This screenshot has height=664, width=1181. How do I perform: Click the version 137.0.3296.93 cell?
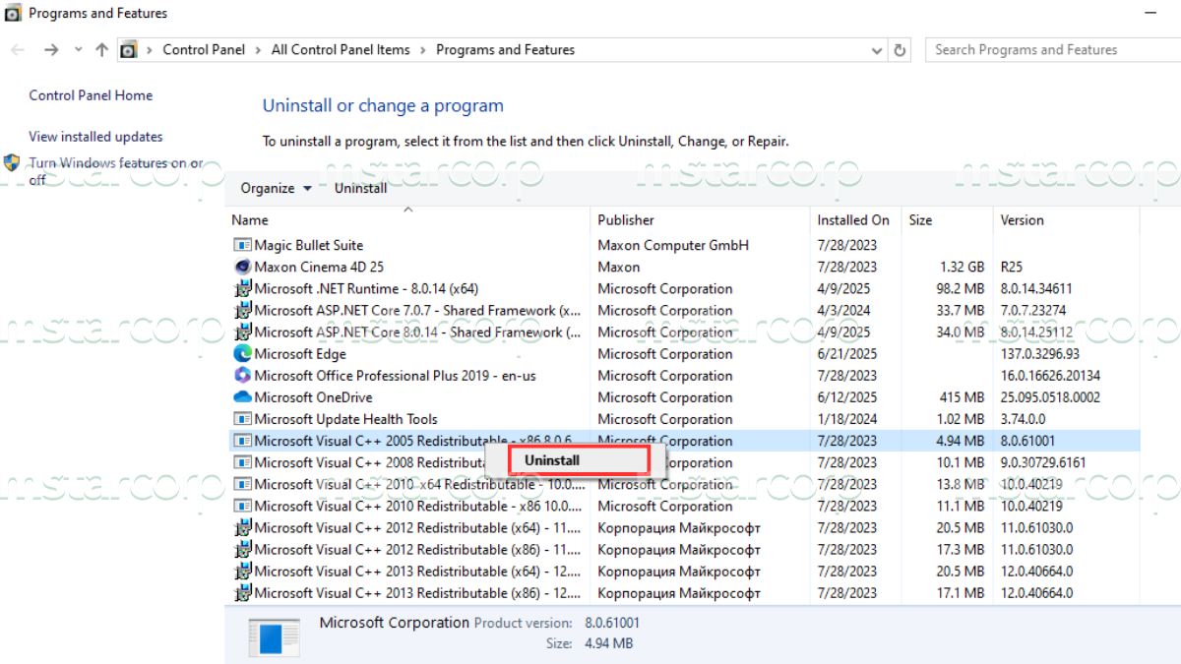coord(1039,354)
